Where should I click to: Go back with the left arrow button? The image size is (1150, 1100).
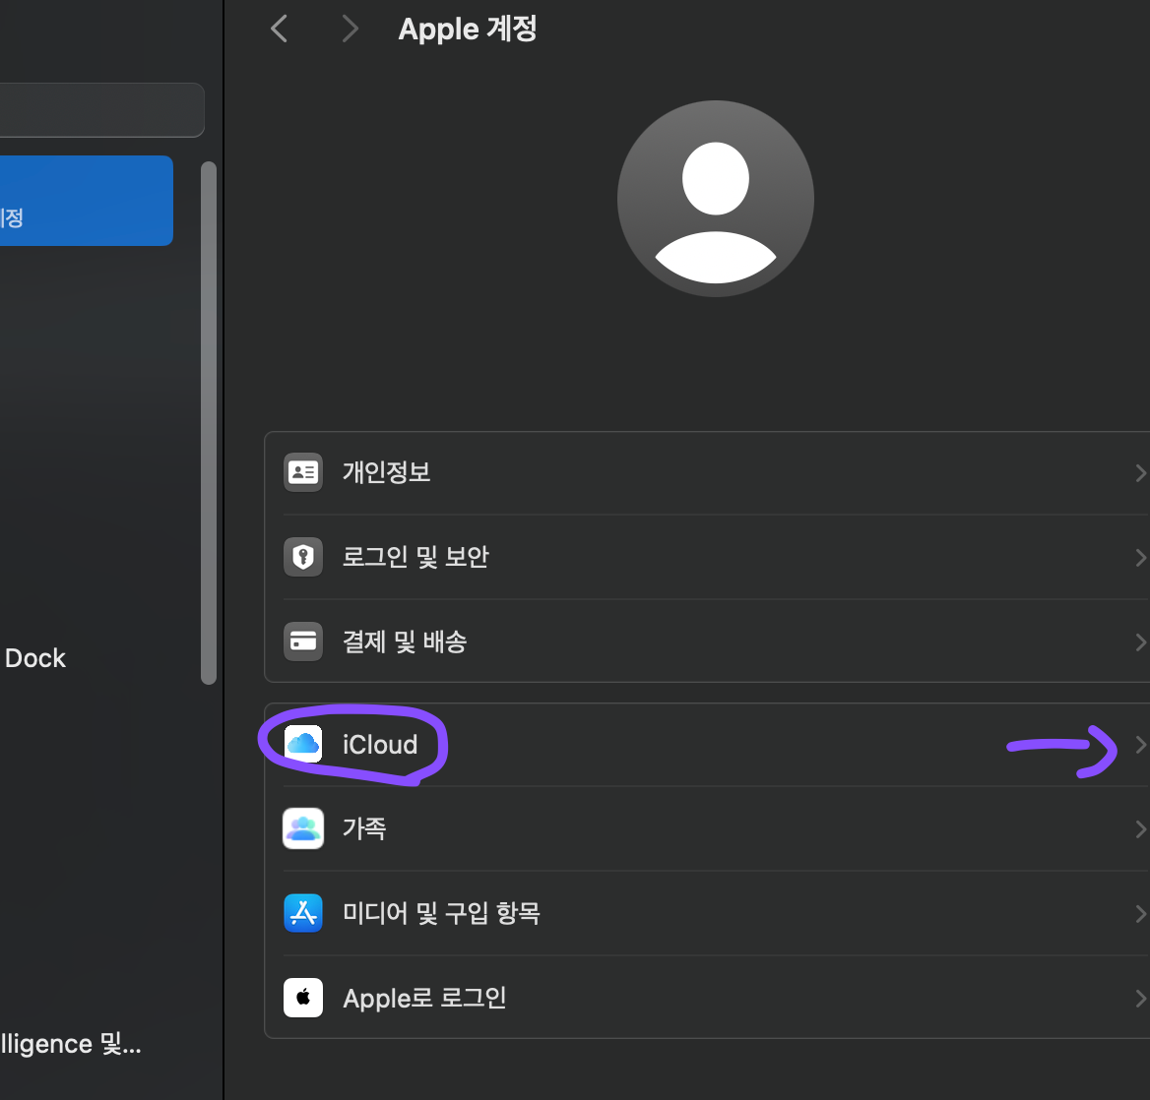click(280, 30)
